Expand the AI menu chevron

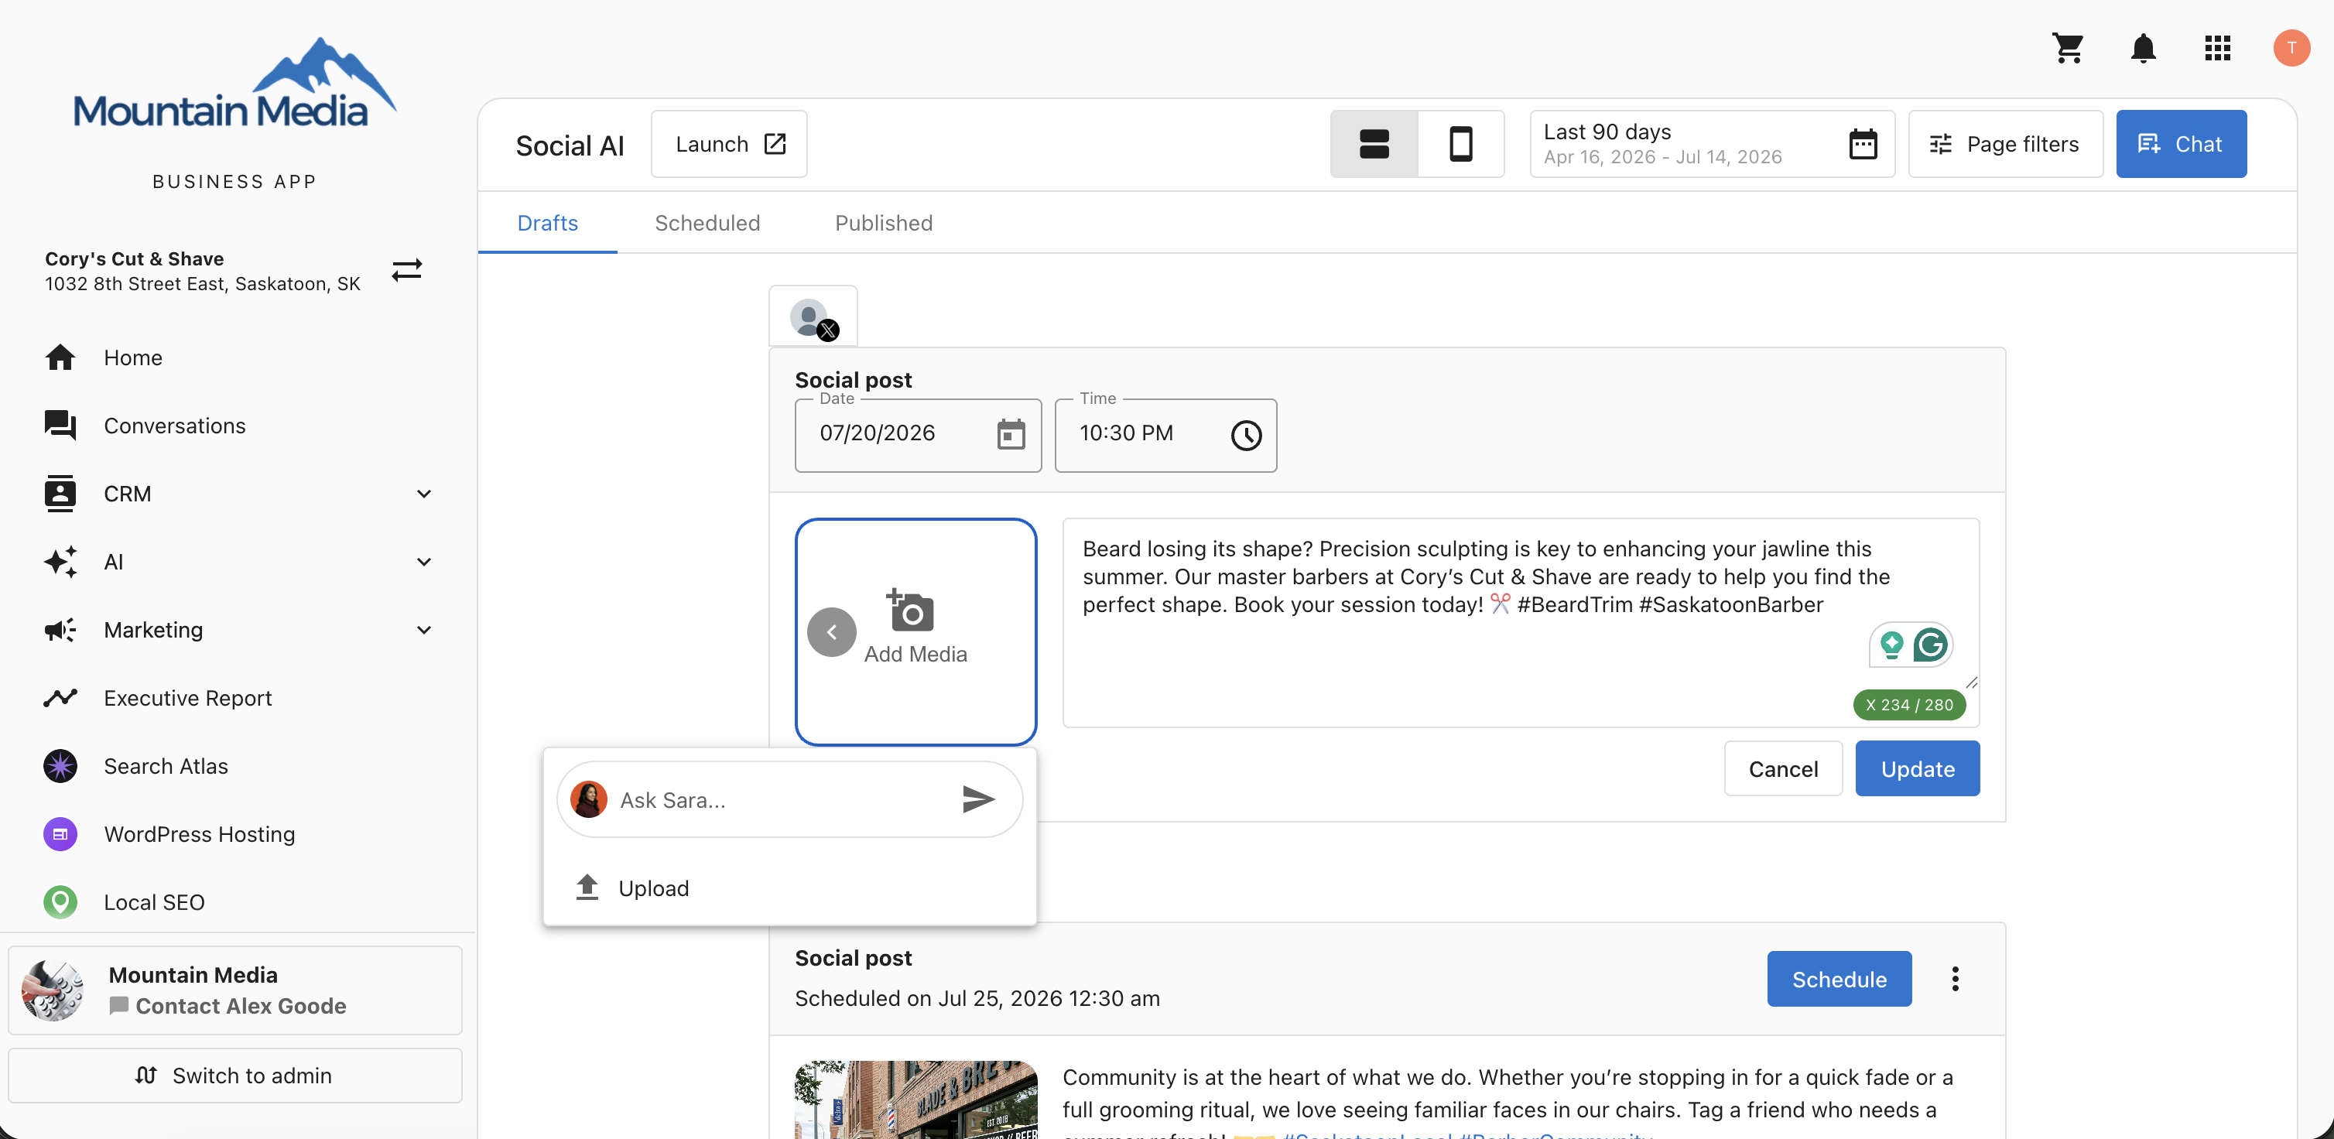pyautogui.click(x=423, y=562)
